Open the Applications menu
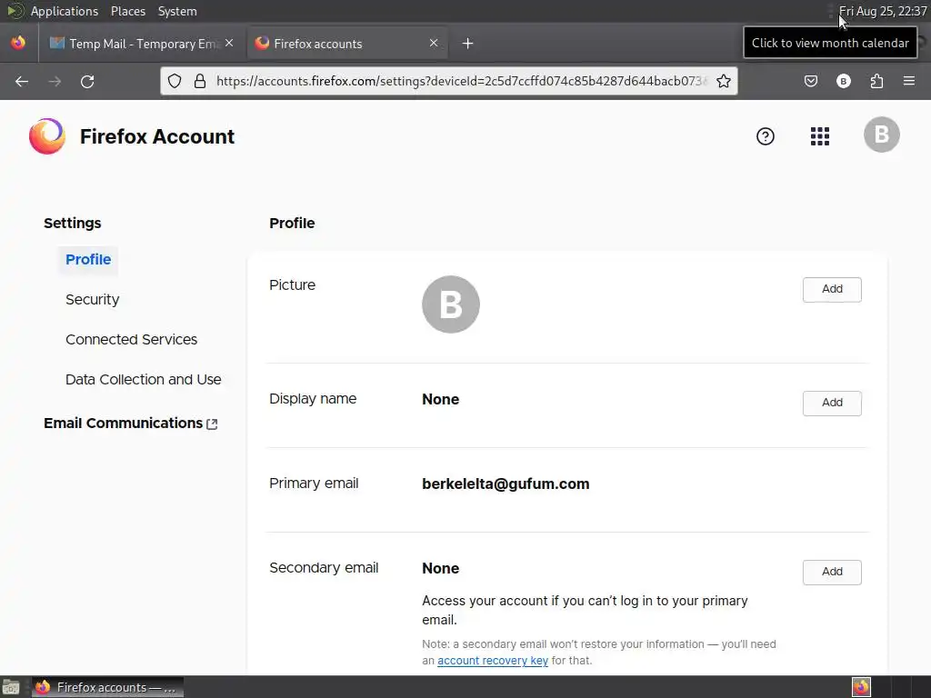The width and height of the screenshot is (931, 698). coord(65,11)
